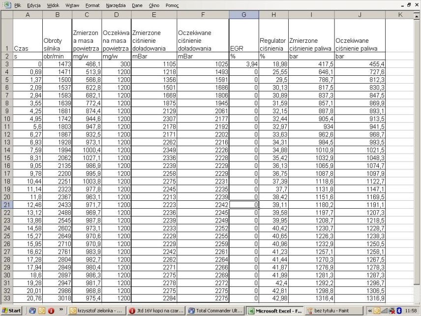Viewport: 421px width, 316px height.
Task: Select highlighted column G header
Action: click(x=244, y=15)
